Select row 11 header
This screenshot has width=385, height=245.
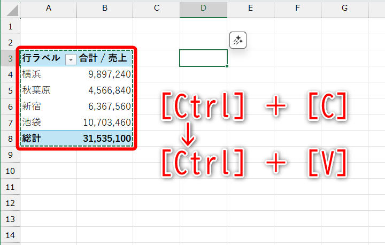click(x=10, y=187)
